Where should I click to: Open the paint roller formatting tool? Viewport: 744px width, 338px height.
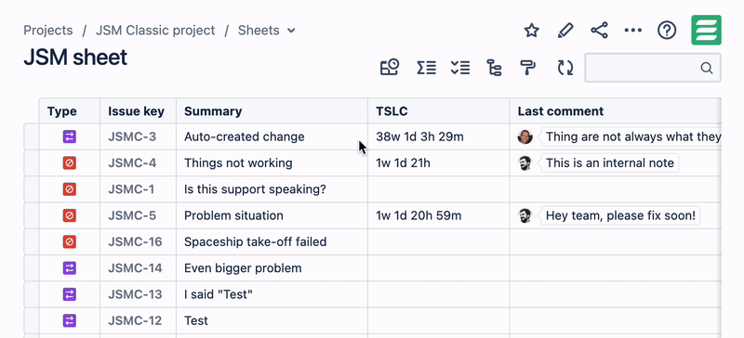pyautogui.click(x=528, y=67)
